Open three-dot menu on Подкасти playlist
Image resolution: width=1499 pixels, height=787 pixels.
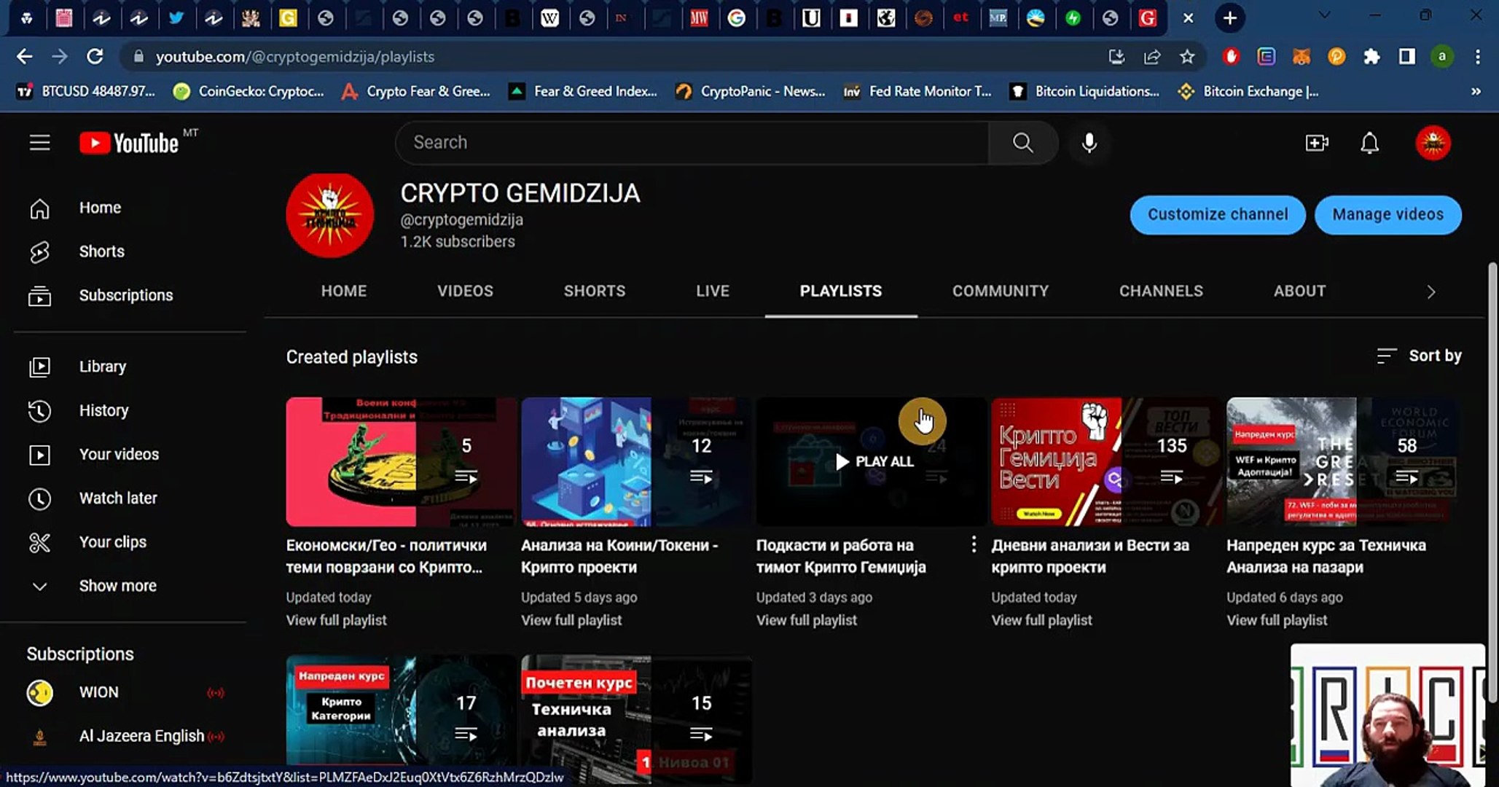pos(974,544)
